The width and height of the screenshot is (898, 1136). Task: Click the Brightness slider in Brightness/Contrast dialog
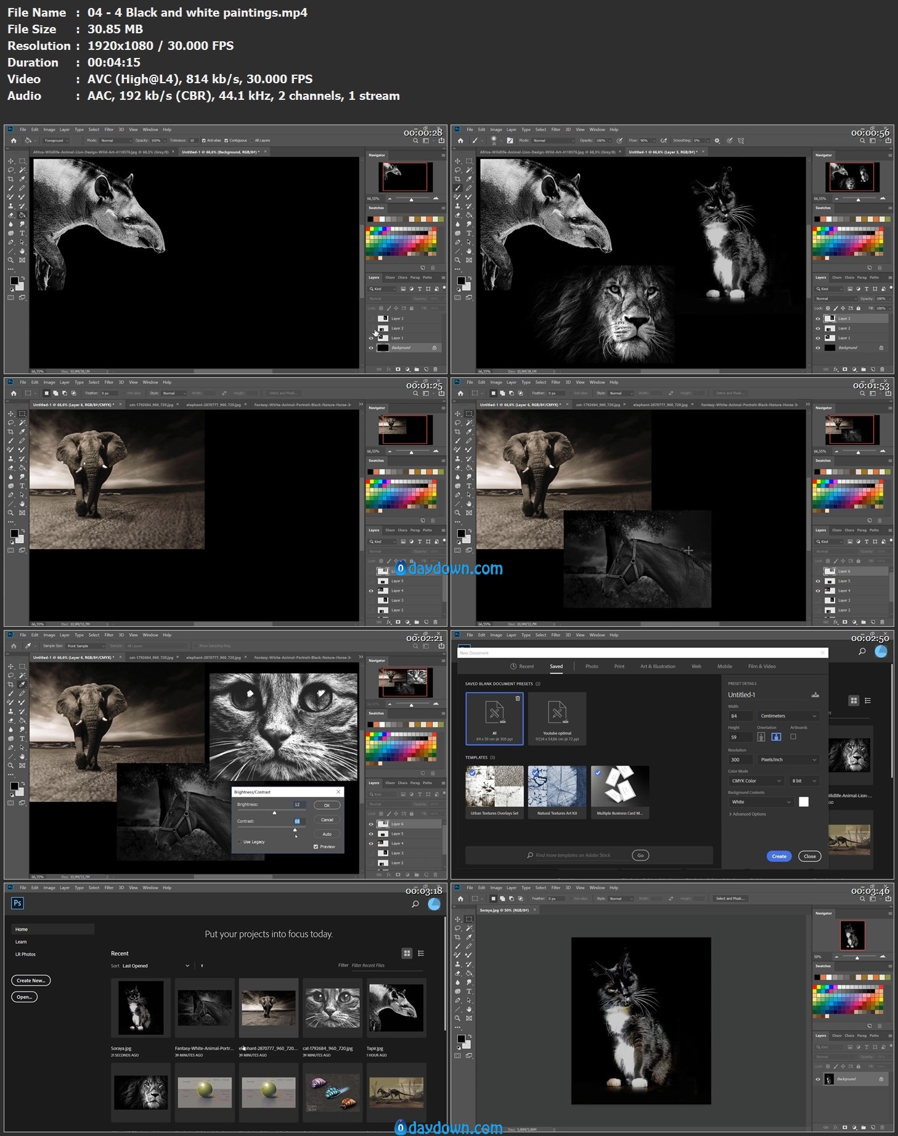point(271,812)
